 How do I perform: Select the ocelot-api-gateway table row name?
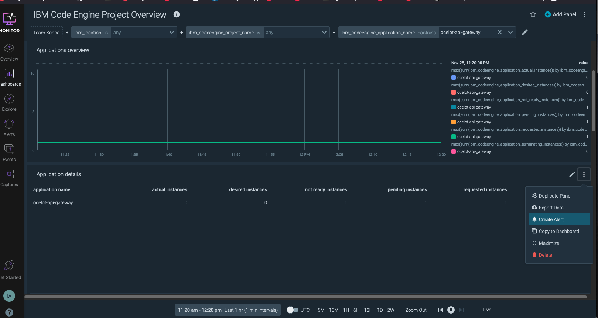53,202
